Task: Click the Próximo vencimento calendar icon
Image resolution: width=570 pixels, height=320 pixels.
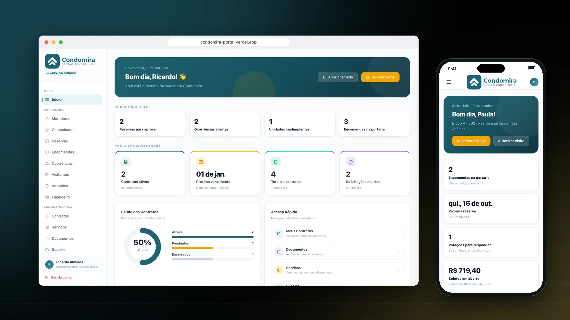Action: pyautogui.click(x=201, y=162)
